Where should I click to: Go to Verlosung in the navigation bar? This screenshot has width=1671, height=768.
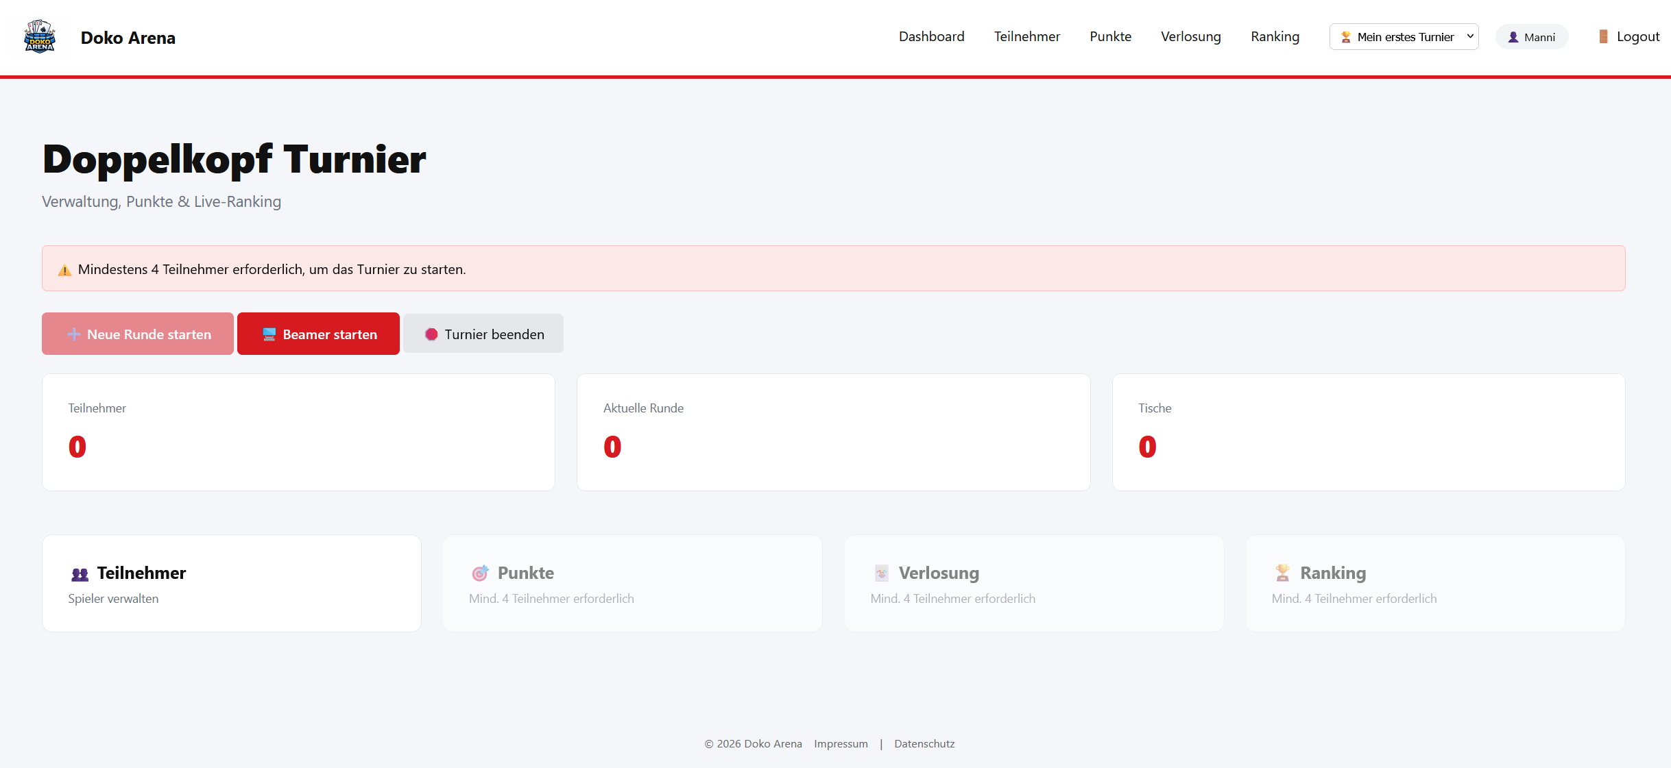[x=1190, y=36]
